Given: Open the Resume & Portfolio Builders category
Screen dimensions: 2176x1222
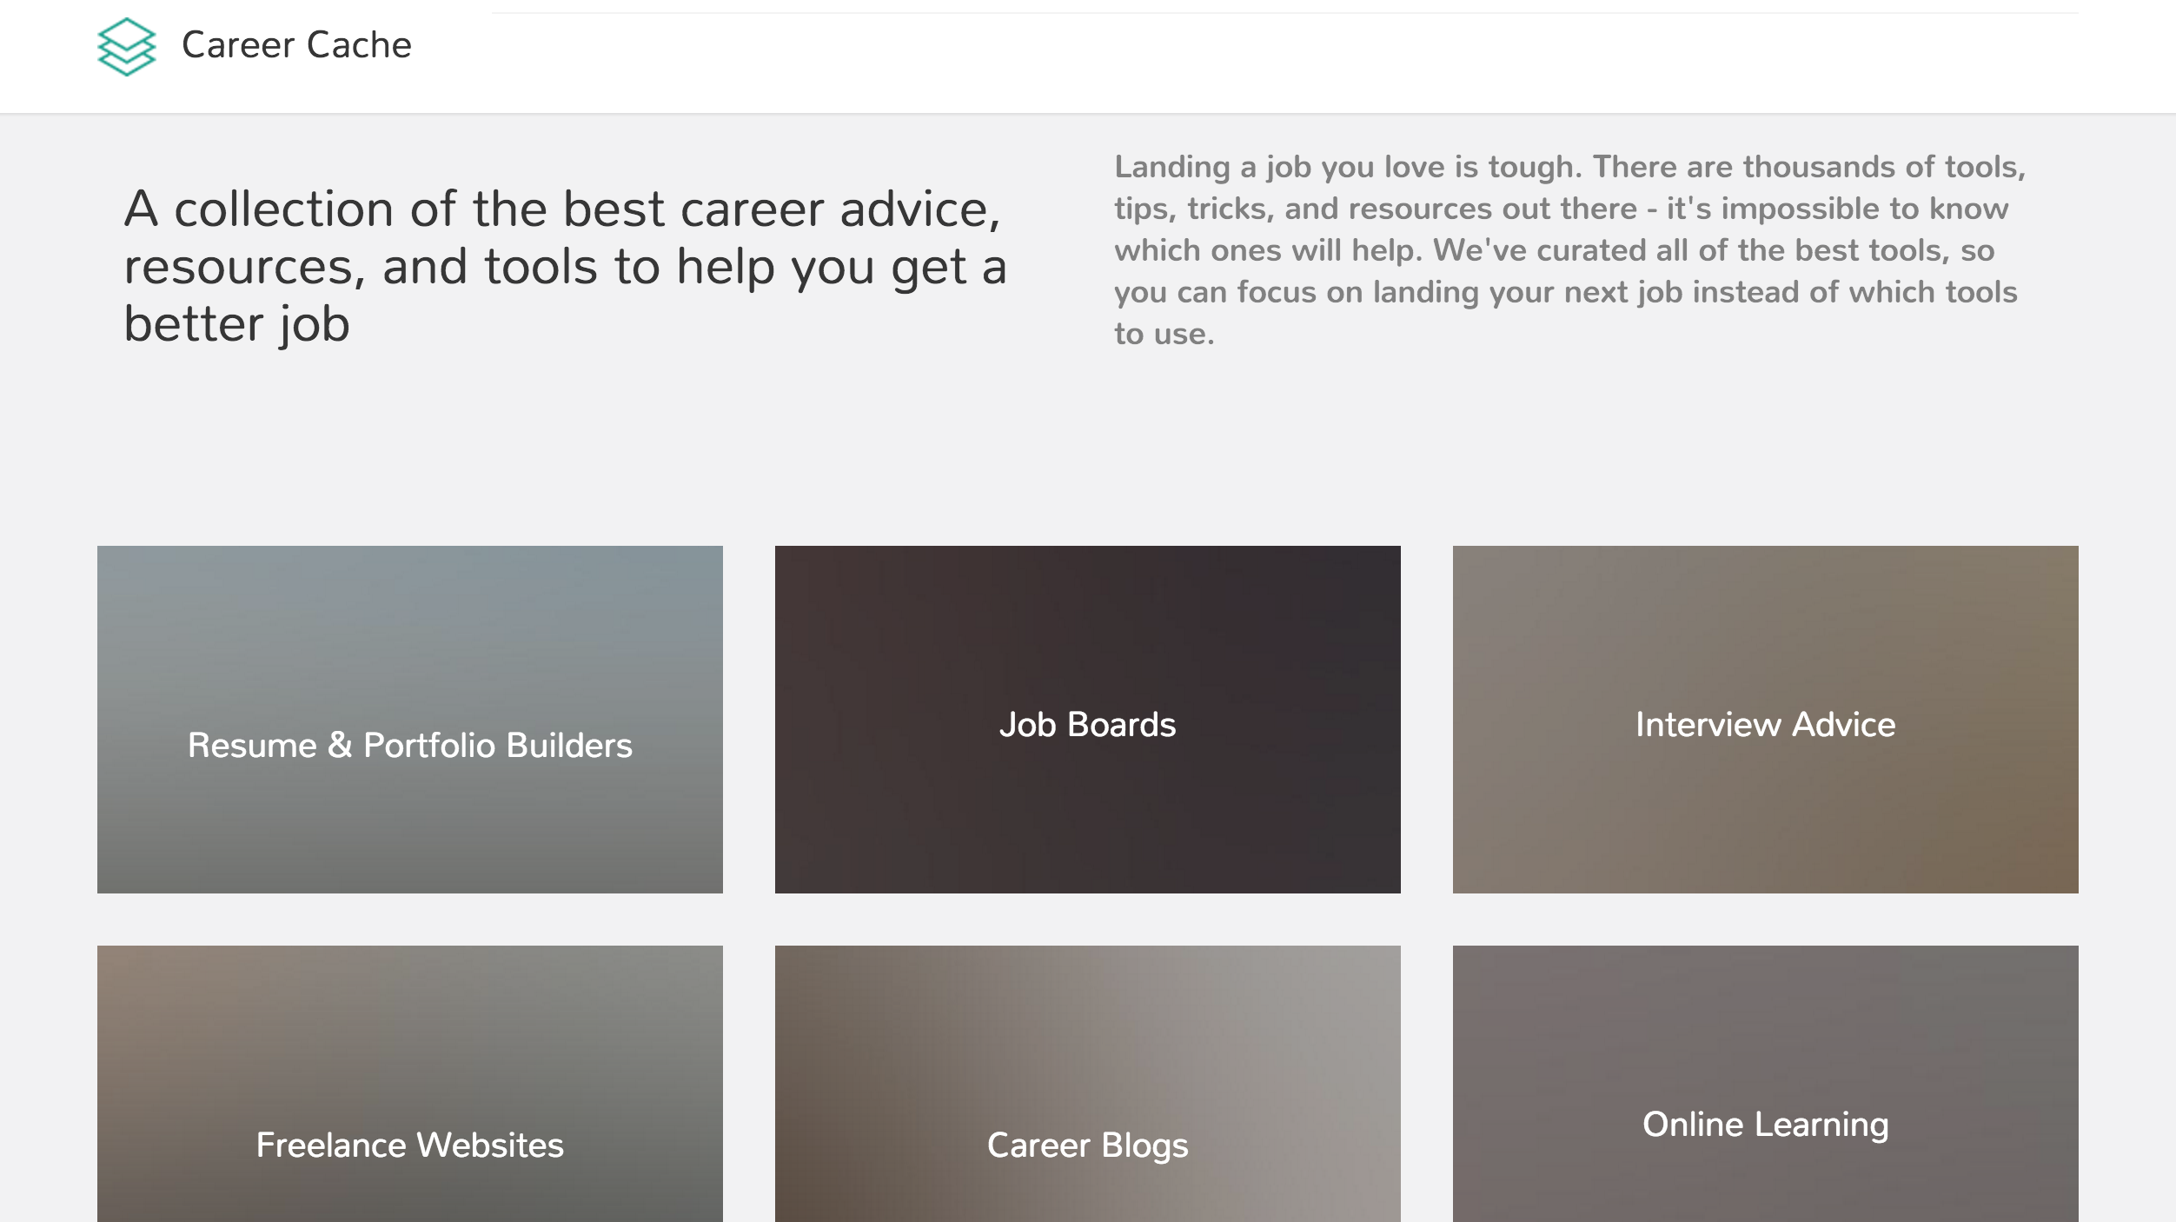Looking at the screenshot, I should [409, 745].
